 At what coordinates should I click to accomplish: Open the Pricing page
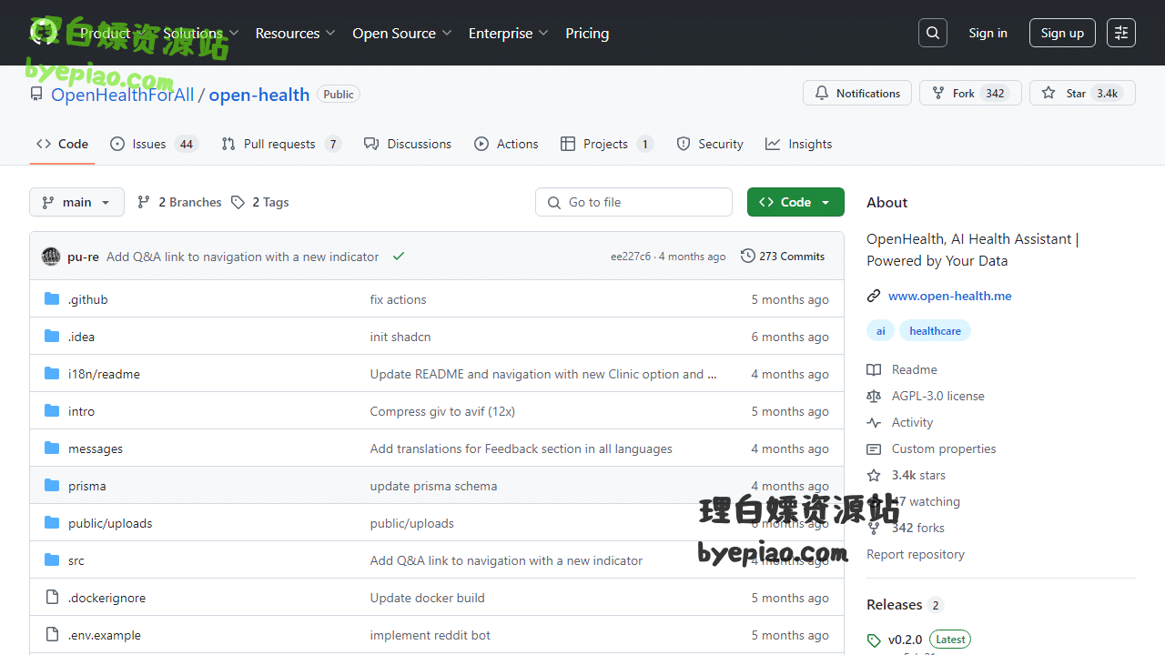[x=587, y=33]
